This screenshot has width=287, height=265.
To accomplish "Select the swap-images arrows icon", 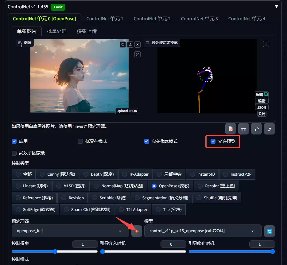I will (x=256, y=129).
